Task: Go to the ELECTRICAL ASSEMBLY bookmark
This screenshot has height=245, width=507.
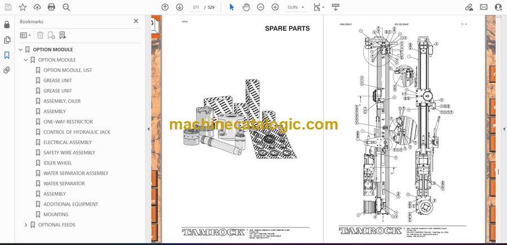Action: [x=67, y=142]
